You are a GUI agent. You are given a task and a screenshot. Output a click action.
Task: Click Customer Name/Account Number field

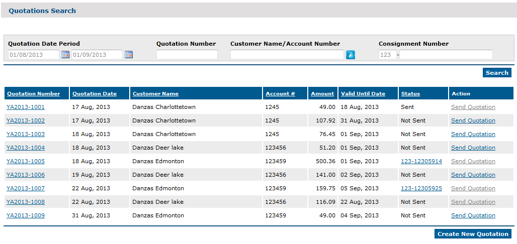point(287,55)
